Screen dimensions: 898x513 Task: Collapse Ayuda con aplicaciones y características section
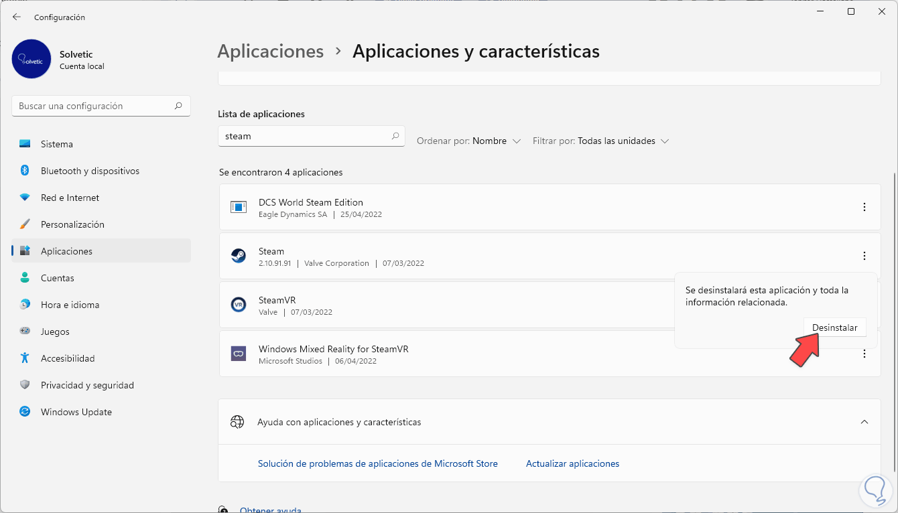tap(864, 422)
